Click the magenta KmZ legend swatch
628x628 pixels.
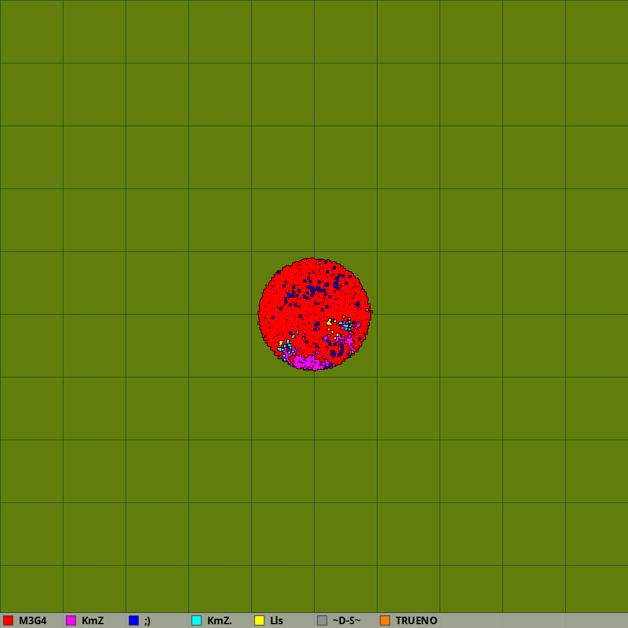[x=71, y=620]
